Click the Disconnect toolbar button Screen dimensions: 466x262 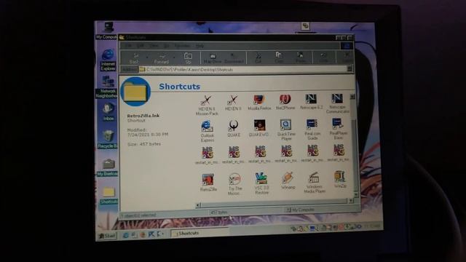click(234, 57)
